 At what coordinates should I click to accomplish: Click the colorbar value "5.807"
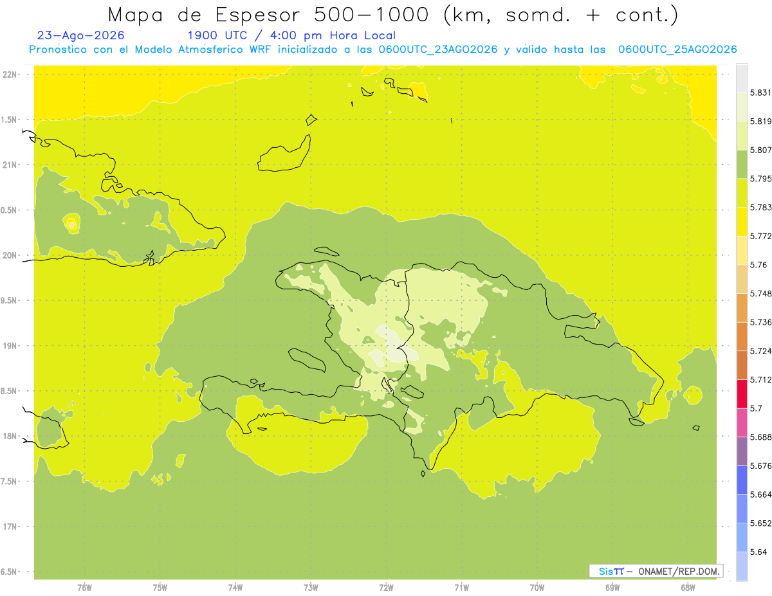761,150
